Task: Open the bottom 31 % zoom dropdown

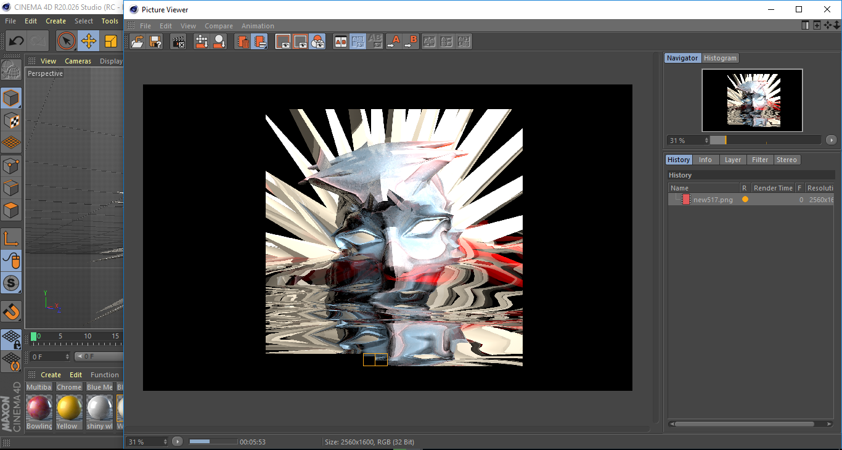Action: [x=147, y=441]
